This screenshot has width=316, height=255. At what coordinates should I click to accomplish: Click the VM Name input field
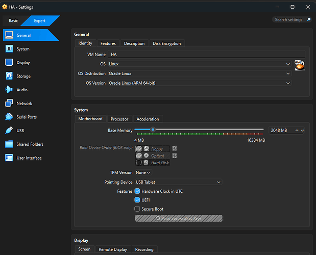click(206, 55)
